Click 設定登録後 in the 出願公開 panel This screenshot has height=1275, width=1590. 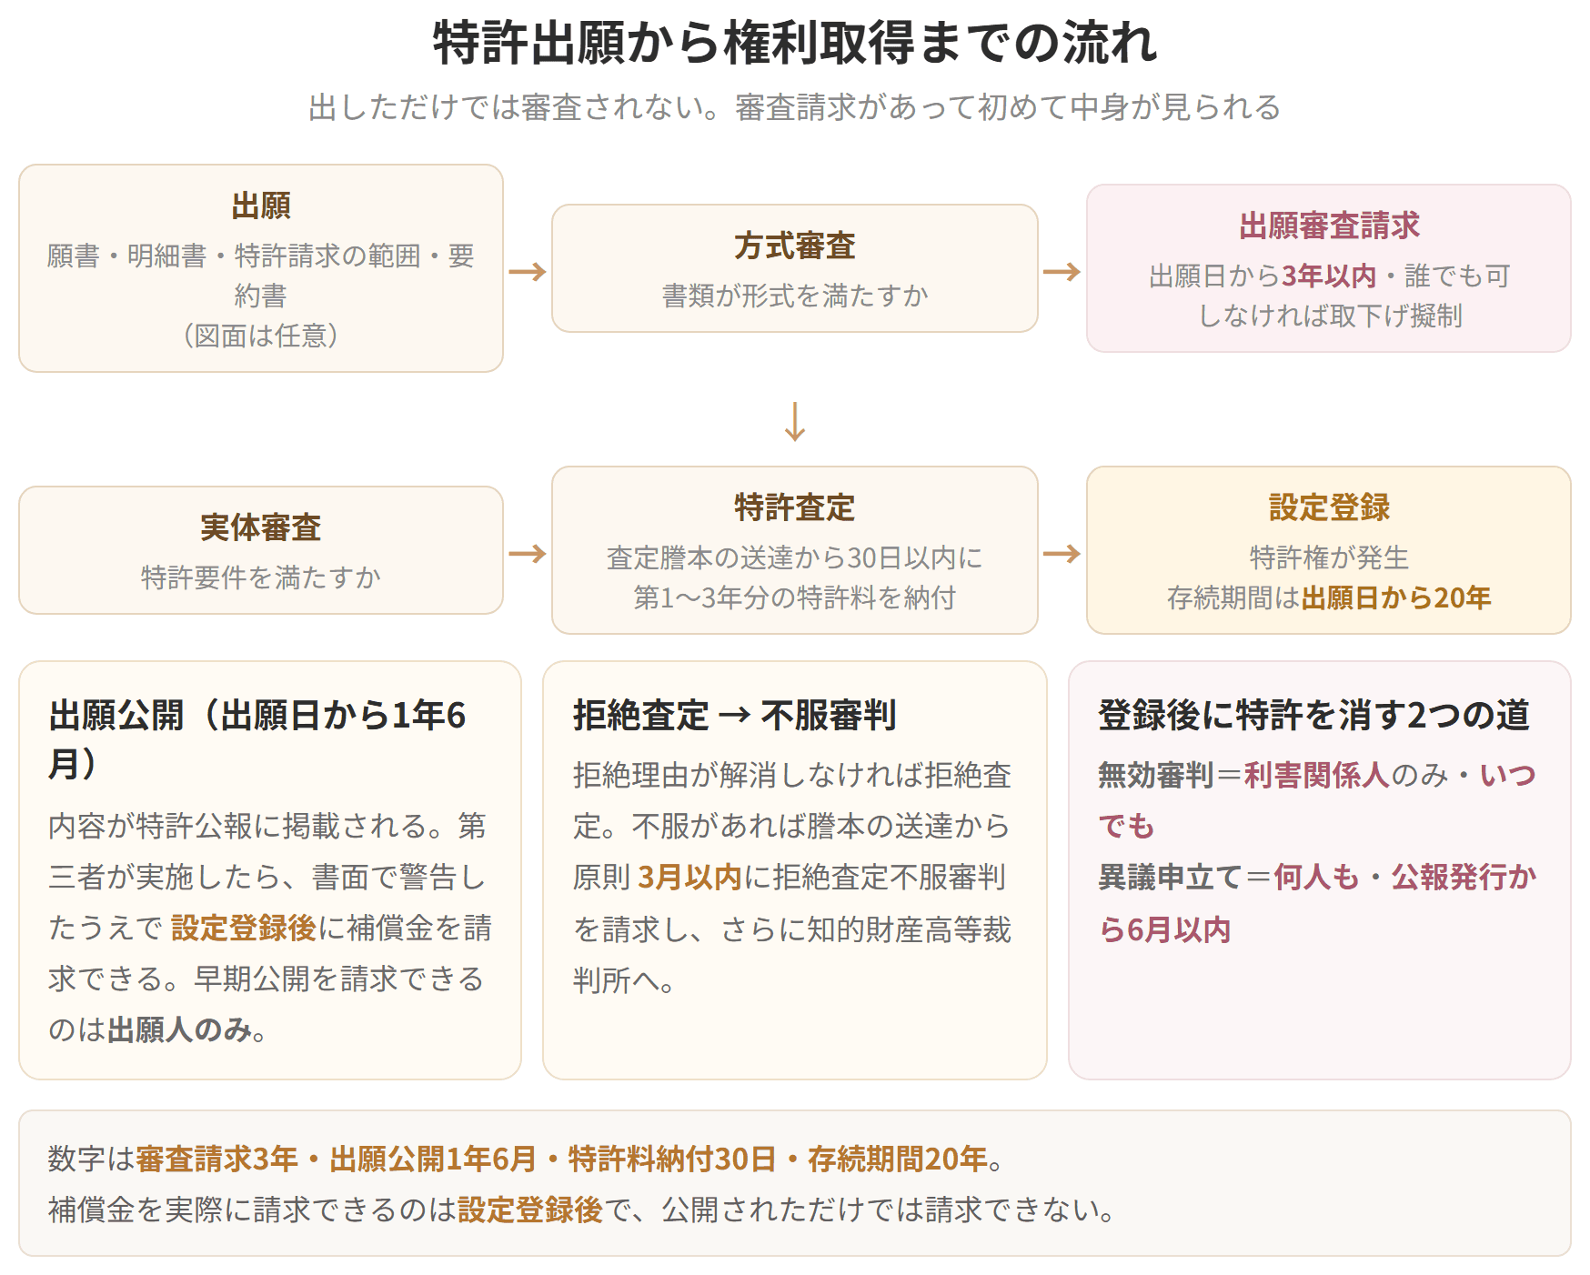[x=243, y=928]
